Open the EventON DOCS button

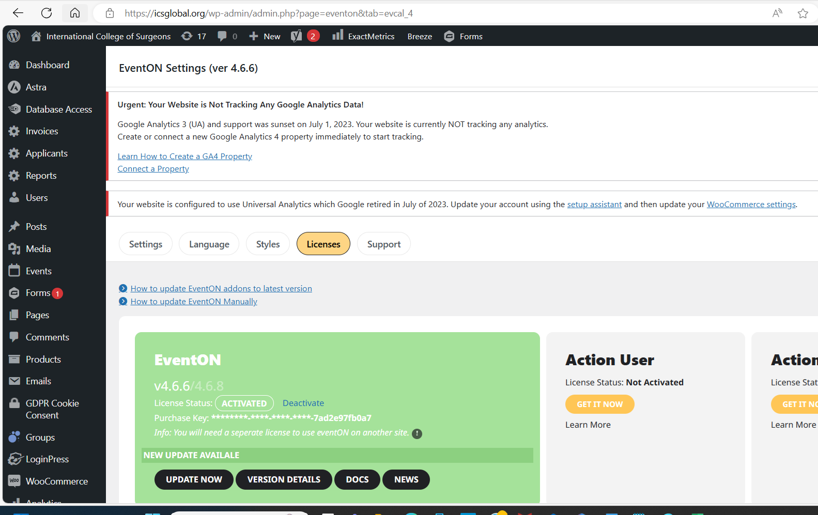357,479
